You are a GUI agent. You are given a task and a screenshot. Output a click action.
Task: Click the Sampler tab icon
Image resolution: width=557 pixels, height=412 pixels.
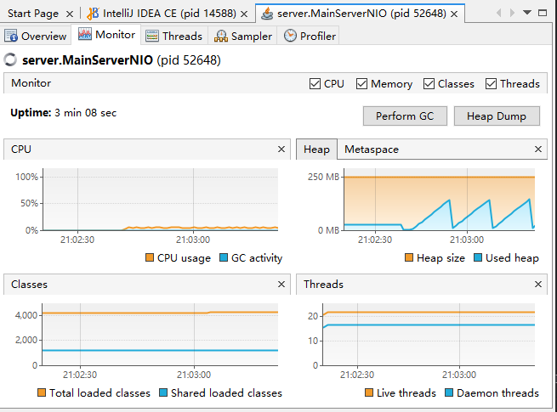click(221, 36)
